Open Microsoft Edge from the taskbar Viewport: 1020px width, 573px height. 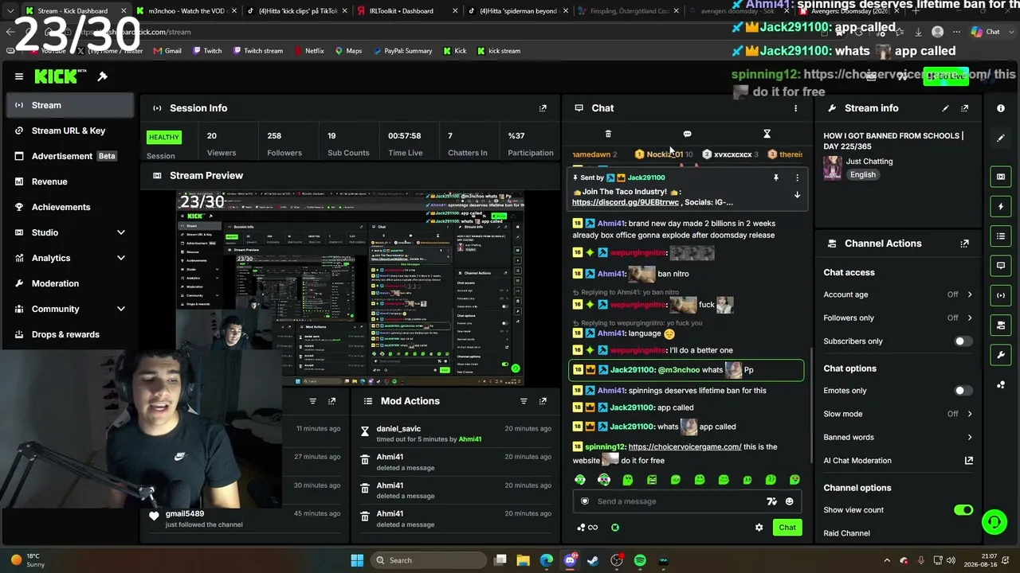(547, 560)
